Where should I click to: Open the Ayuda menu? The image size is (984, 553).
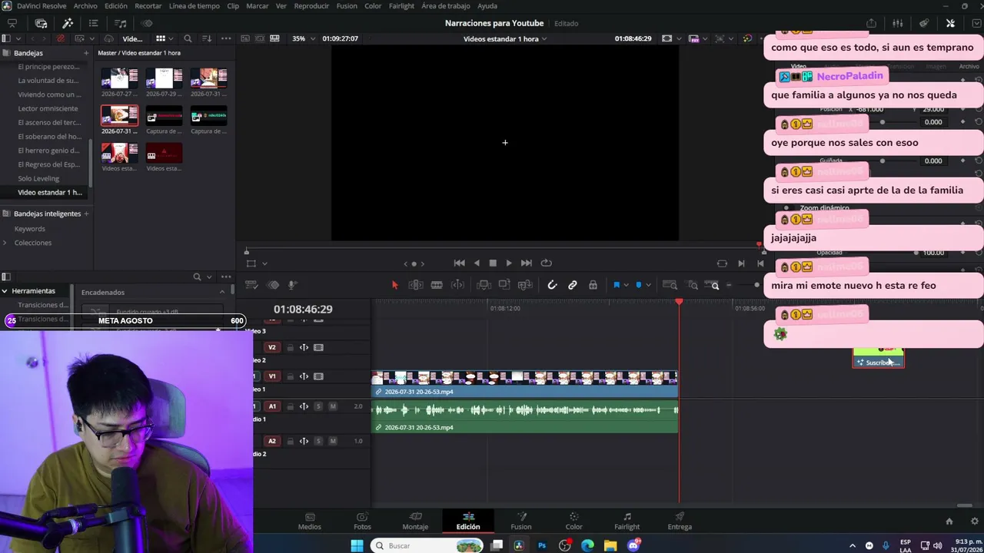point(487,6)
